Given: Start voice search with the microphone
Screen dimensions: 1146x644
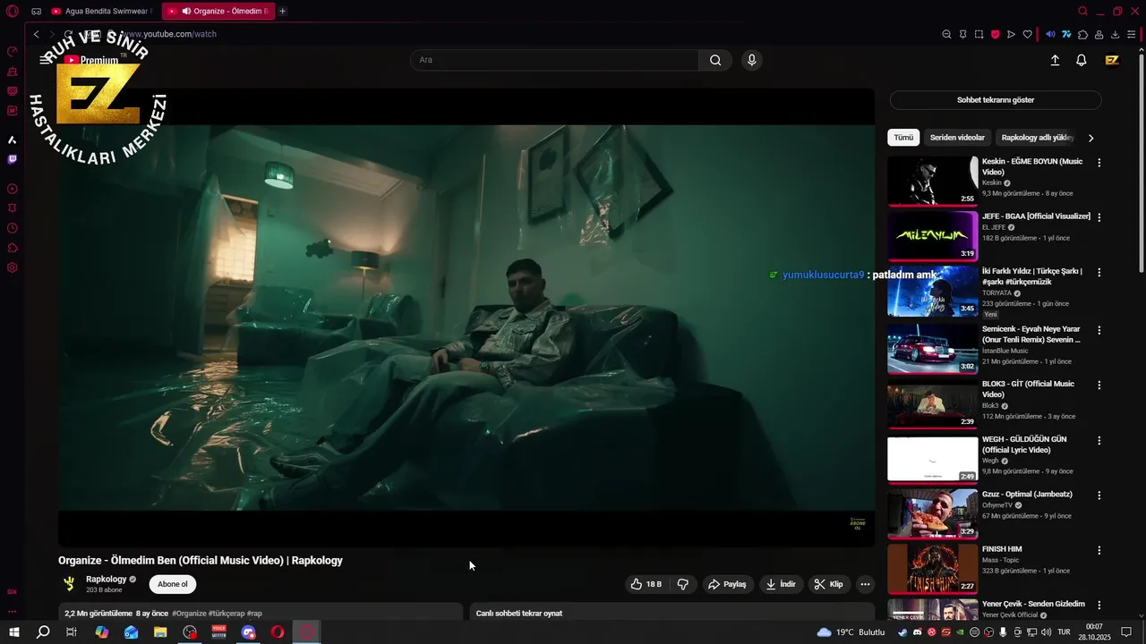Looking at the screenshot, I should point(751,60).
